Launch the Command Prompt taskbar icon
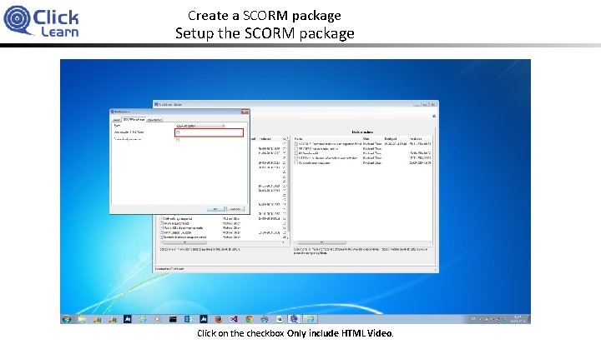This screenshot has width=601, height=364. [x=173, y=319]
